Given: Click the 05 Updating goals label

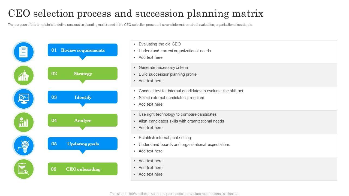Looking at the screenshot, I should coord(83,144).
